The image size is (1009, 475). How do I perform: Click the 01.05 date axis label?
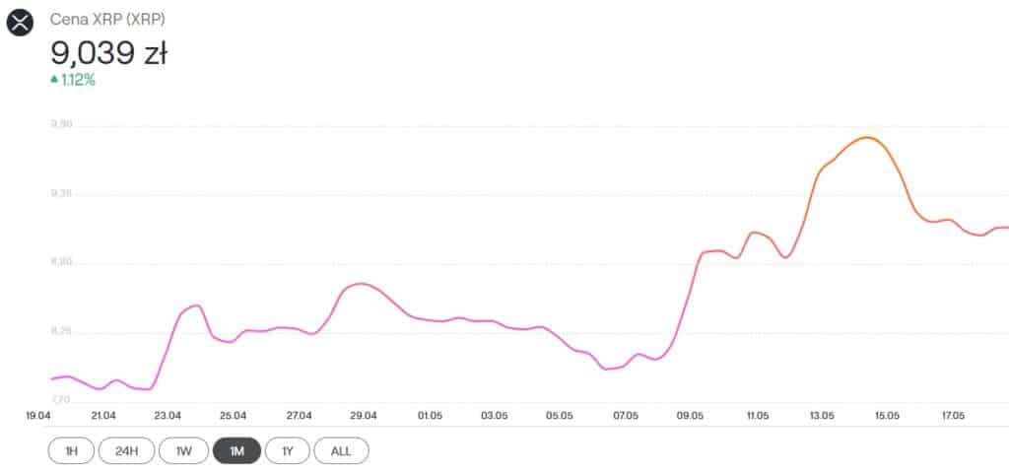click(430, 416)
